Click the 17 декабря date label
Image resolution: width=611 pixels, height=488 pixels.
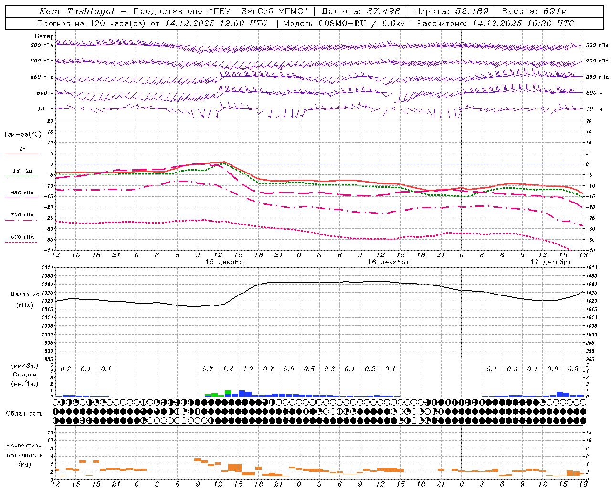click(551, 262)
